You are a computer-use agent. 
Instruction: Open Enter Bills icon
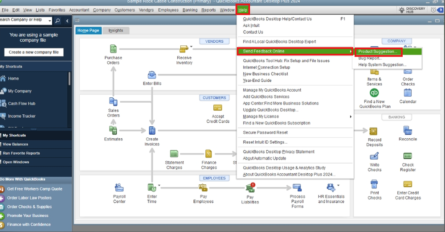[x=152, y=75]
